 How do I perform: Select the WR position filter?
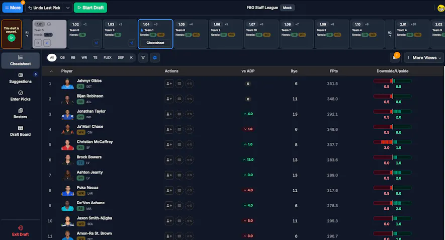pos(84,58)
